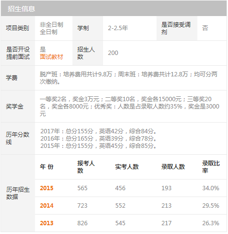Open the 面试教材 orange link

51,57
